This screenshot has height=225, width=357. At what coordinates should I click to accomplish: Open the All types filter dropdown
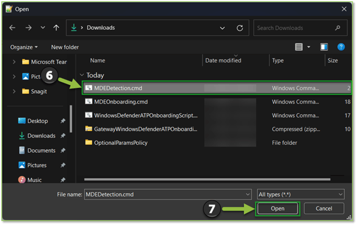301,194
